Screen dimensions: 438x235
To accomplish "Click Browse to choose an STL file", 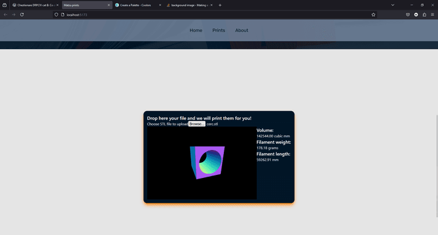I will 197,124.
